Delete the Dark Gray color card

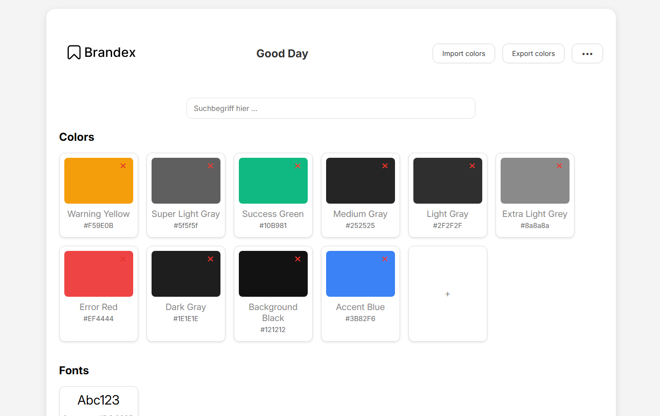tap(210, 259)
